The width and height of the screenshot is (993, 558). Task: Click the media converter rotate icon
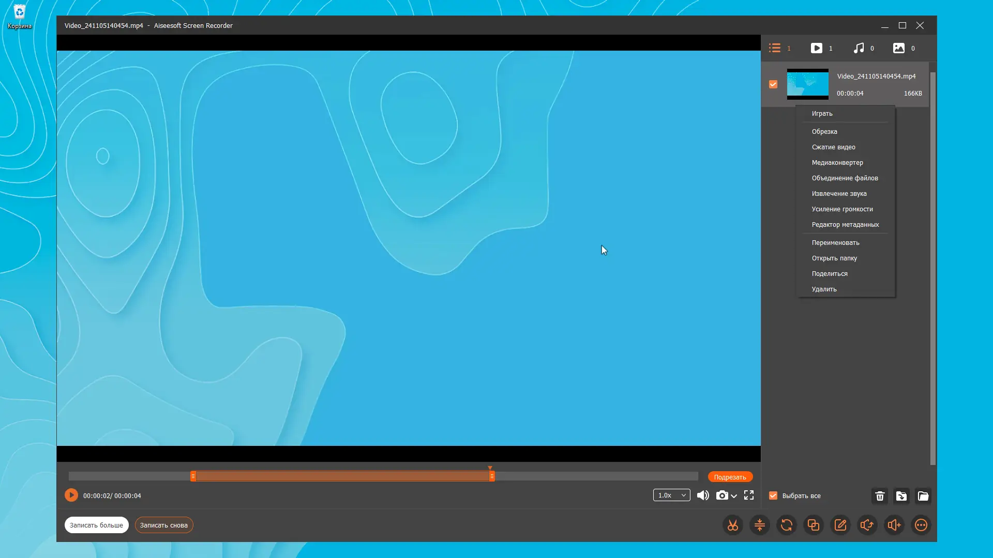[786, 525]
